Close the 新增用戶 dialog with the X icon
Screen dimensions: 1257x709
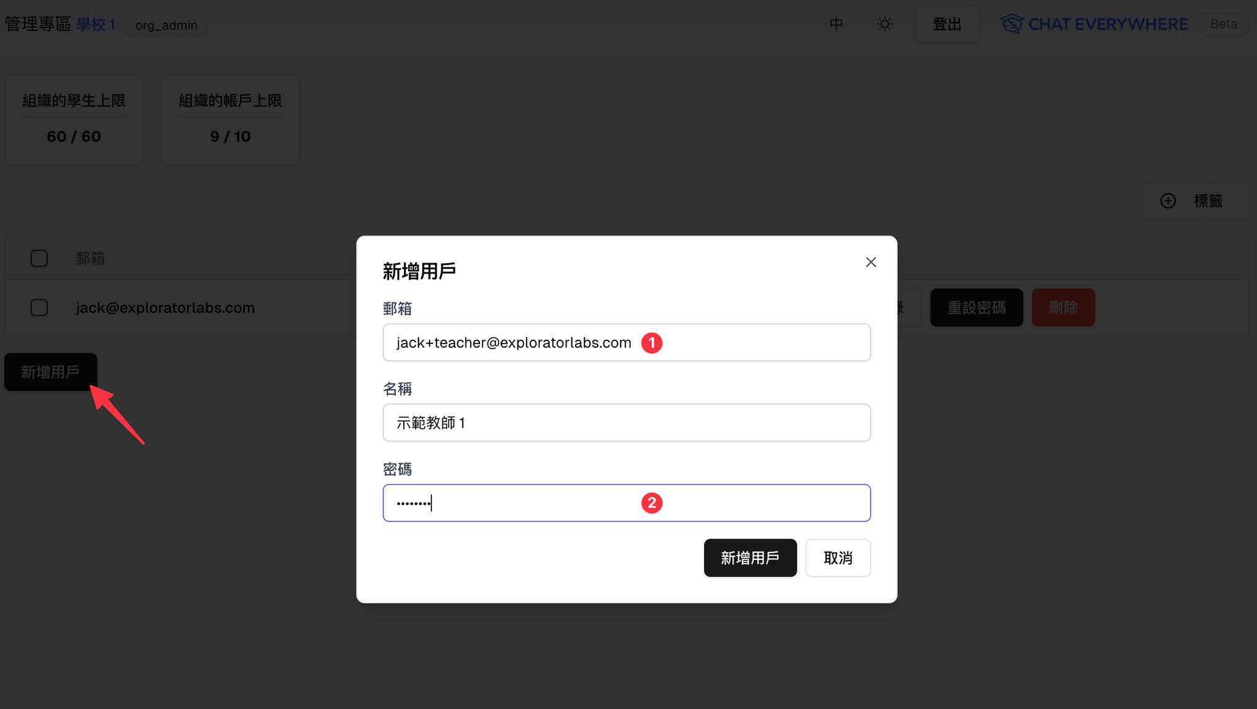870,262
